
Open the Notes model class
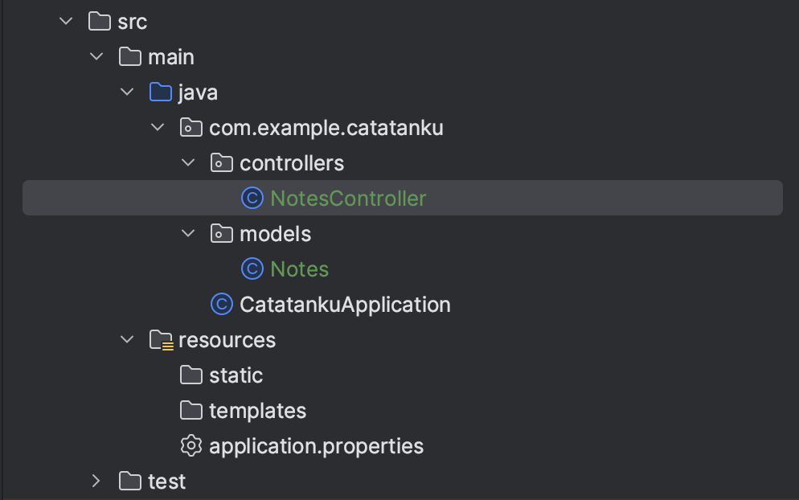click(299, 269)
